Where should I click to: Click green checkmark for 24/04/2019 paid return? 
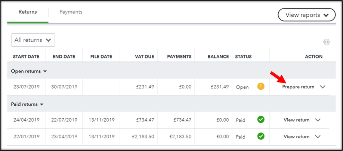(x=261, y=119)
